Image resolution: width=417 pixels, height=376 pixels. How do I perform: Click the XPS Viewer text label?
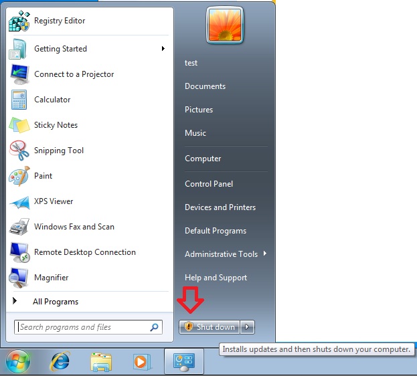point(54,201)
